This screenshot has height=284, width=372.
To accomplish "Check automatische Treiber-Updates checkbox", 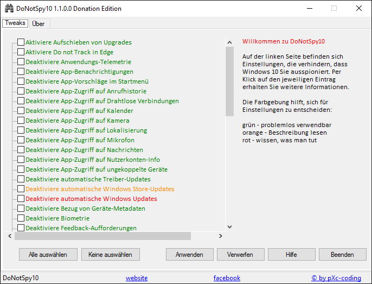I will pyautogui.click(x=21, y=179).
